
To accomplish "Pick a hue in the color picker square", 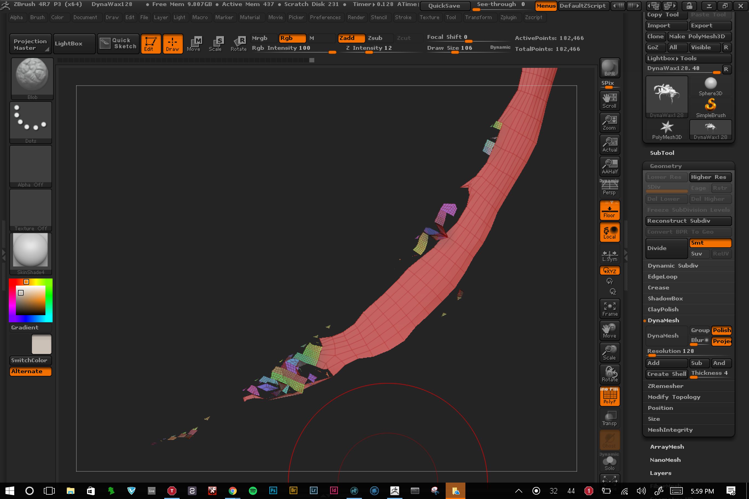I will tap(31, 300).
